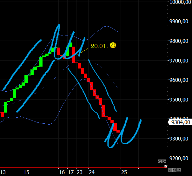Image resolution: width=192 pixels, height=176 pixels.
Task: Click the plug connection icon on chart
Action: point(162,161)
